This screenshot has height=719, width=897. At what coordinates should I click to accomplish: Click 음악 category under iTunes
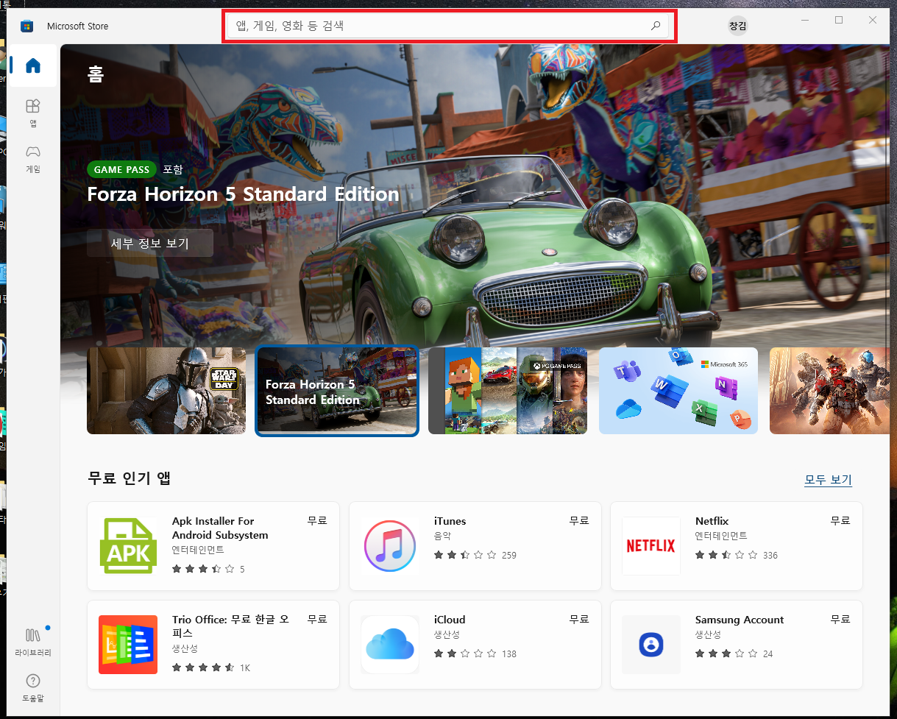coord(442,536)
